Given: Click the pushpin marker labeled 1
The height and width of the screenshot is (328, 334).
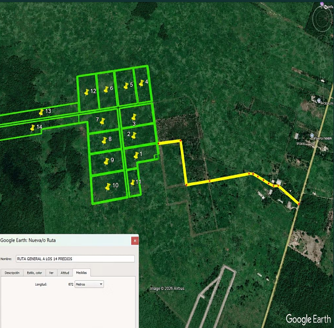Looking at the screenshot, I should pyautogui.click(x=136, y=156).
